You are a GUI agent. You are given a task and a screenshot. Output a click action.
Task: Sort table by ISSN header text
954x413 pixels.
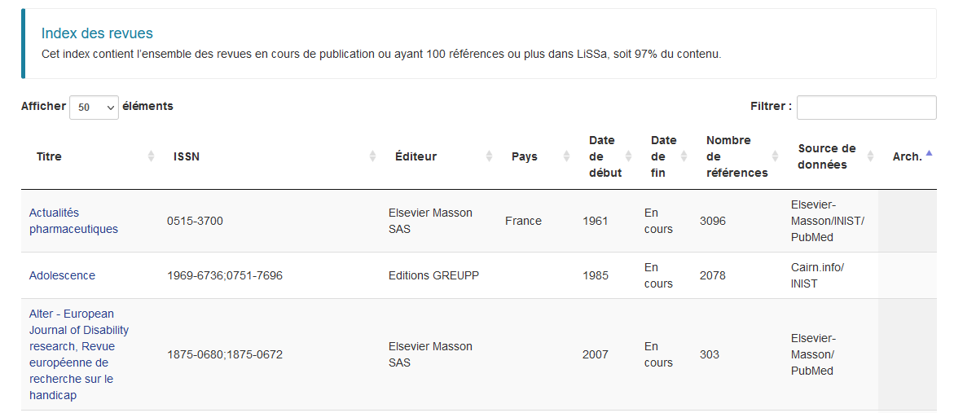click(187, 156)
